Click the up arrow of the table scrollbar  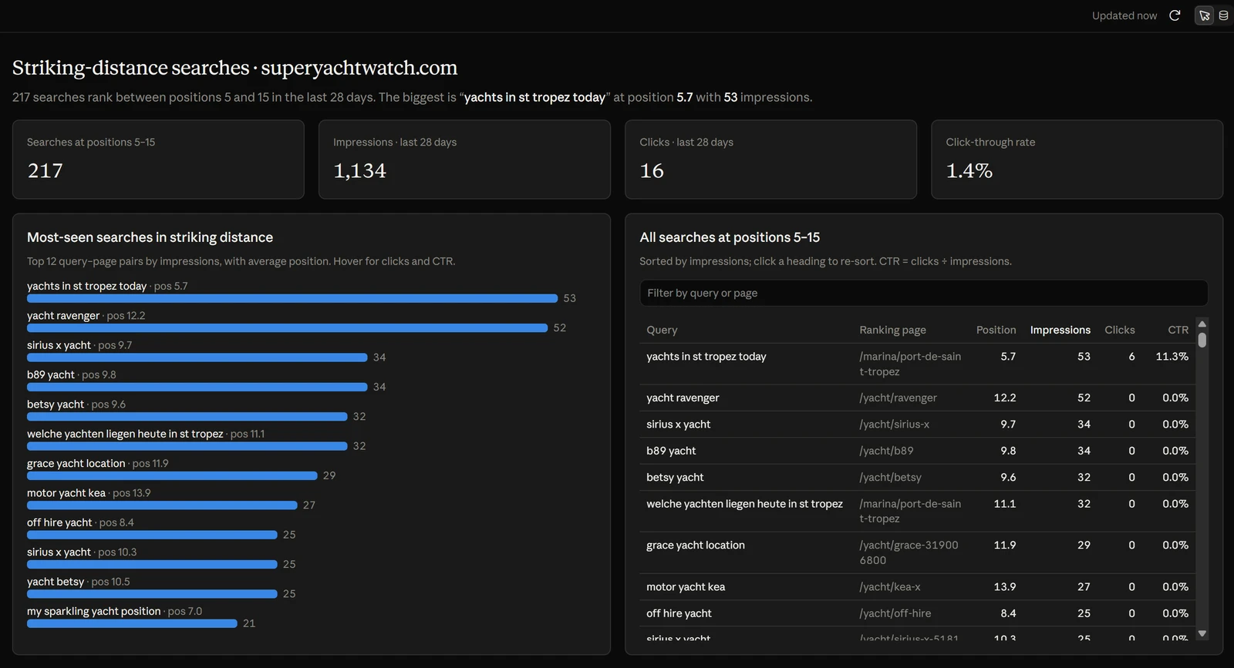point(1202,324)
